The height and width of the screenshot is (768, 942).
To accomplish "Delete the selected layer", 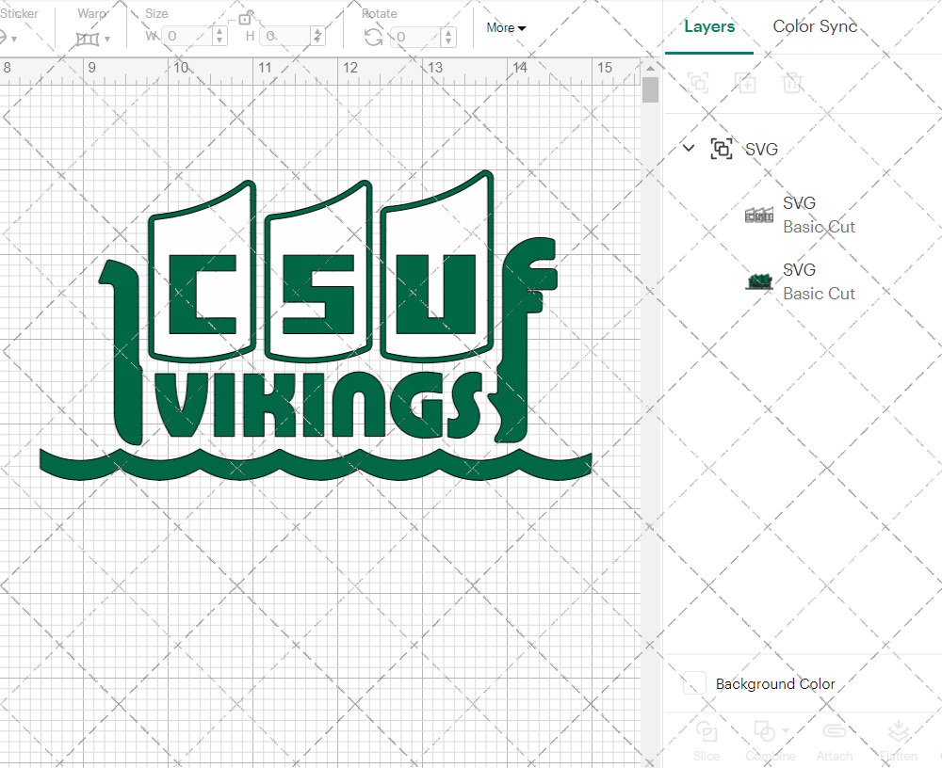I will click(792, 83).
